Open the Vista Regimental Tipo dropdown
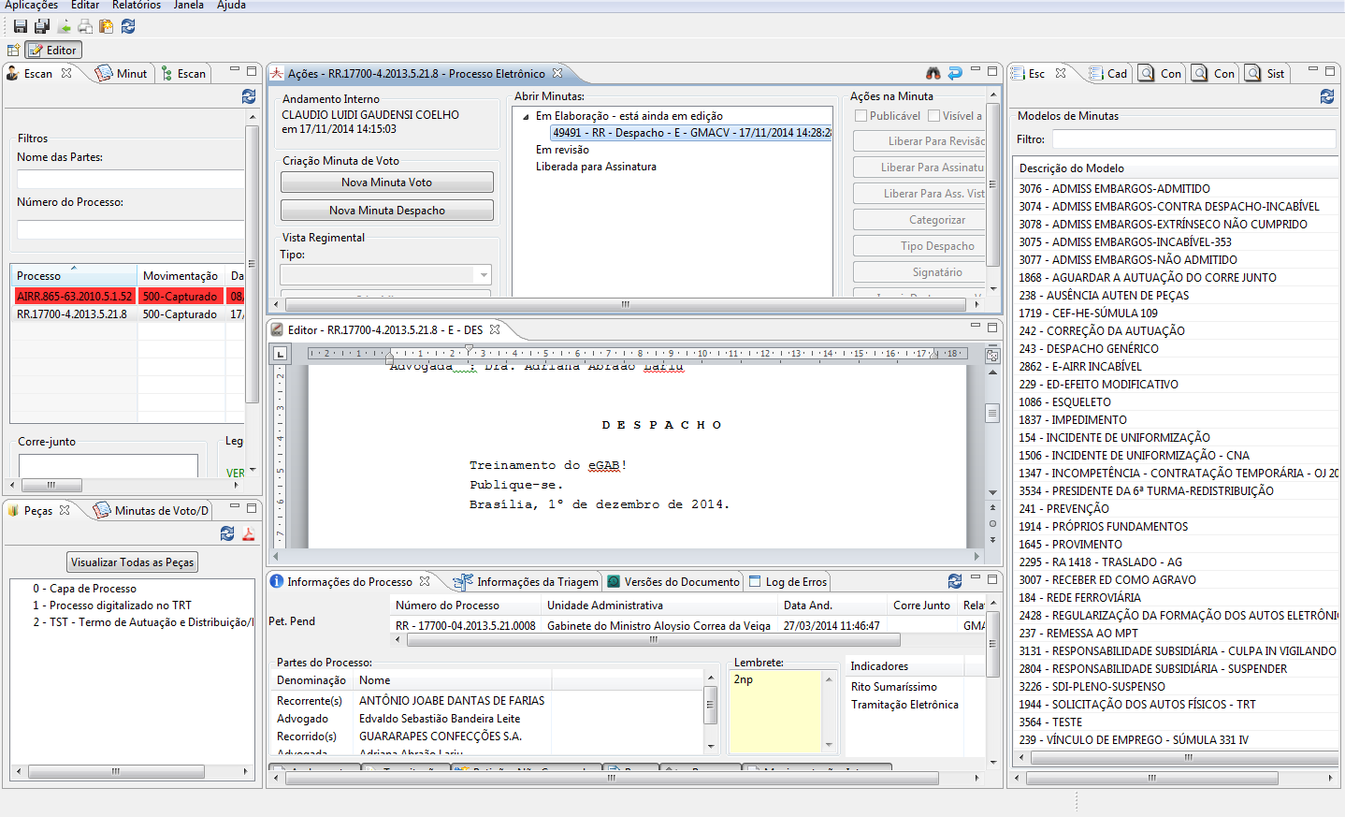The image size is (1345, 817). pyautogui.click(x=484, y=275)
